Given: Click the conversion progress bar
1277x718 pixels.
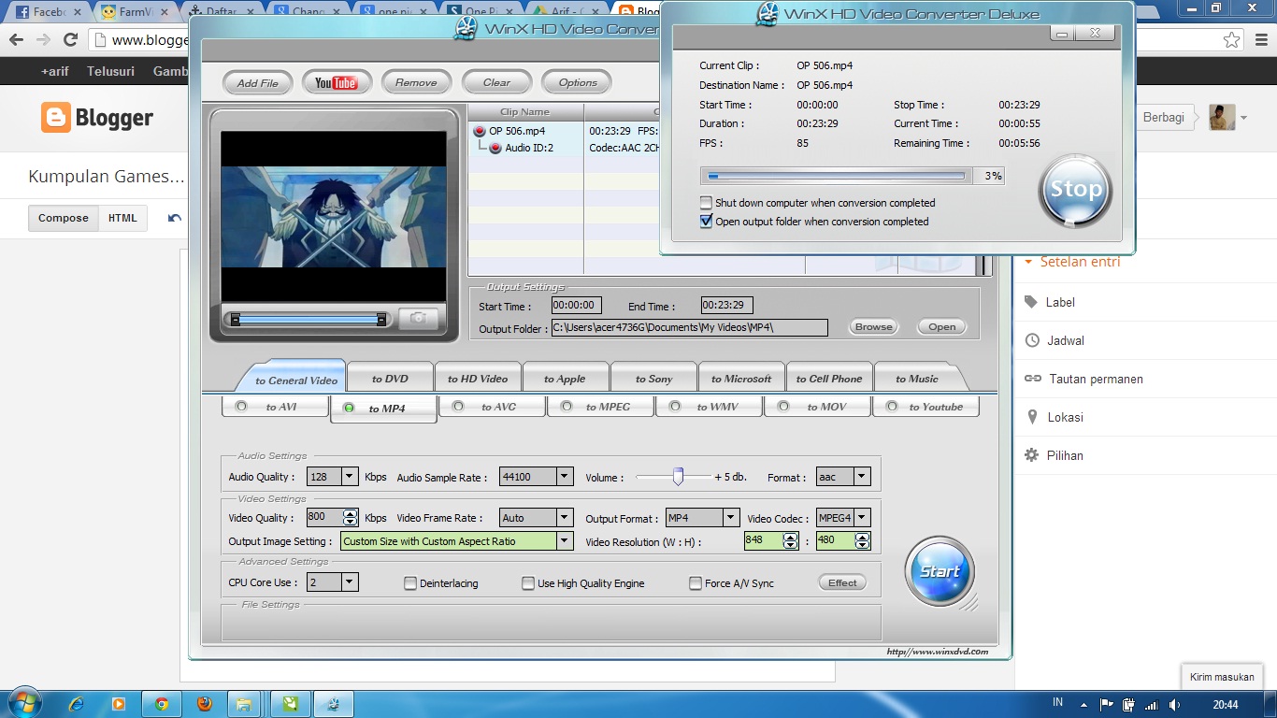Looking at the screenshot, I should click(836, 176).
